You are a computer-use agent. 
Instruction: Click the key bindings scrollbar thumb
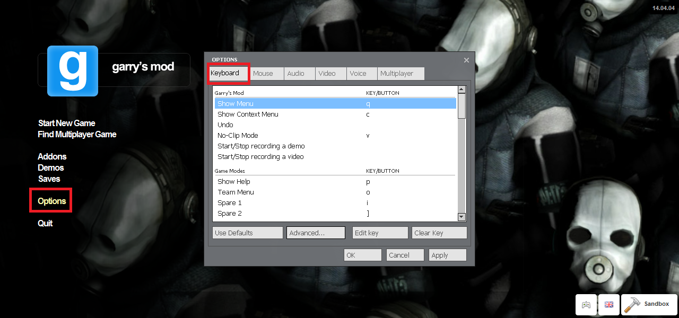tap(462, 106)
